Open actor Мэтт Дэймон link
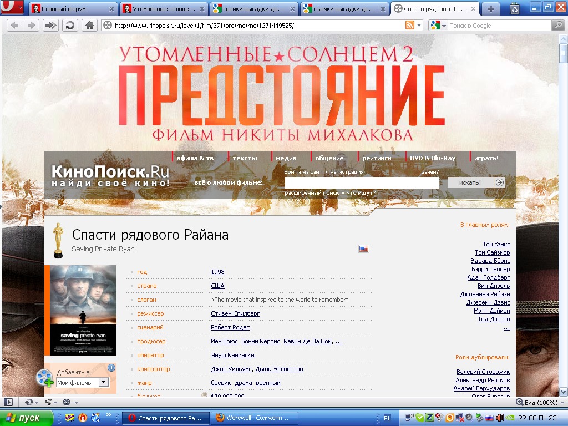 click(491, 311)
